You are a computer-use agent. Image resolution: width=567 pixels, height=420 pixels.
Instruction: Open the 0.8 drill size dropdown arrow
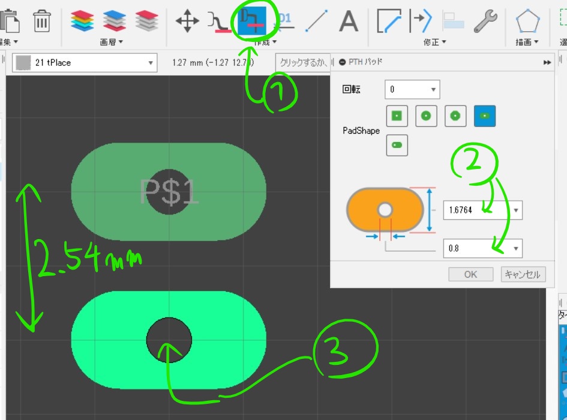tap(516, 249)
